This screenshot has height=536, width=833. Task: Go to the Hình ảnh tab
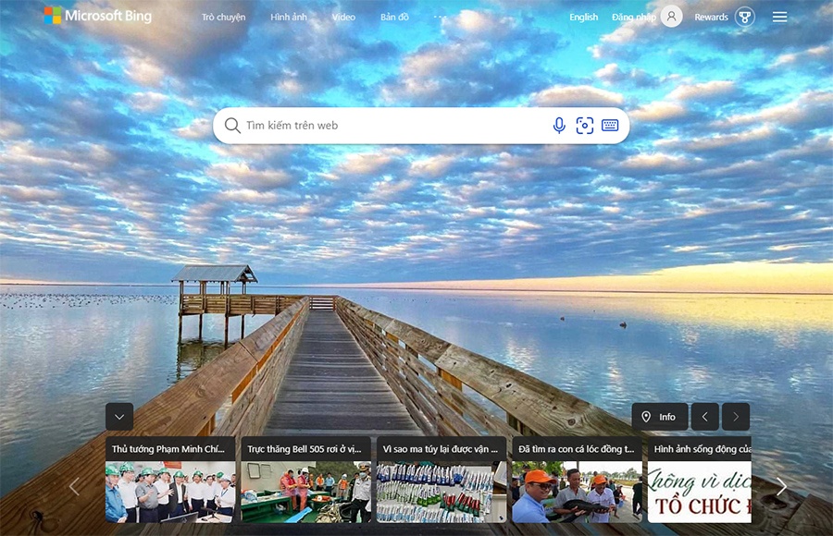click(x=289, y=17)
